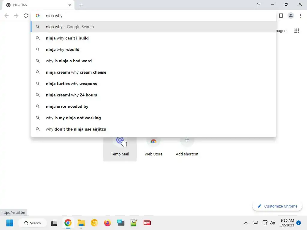The width and height of the screenshot is (307, 230).
Task: Open the Google apps grid
Action: point(297,31)
